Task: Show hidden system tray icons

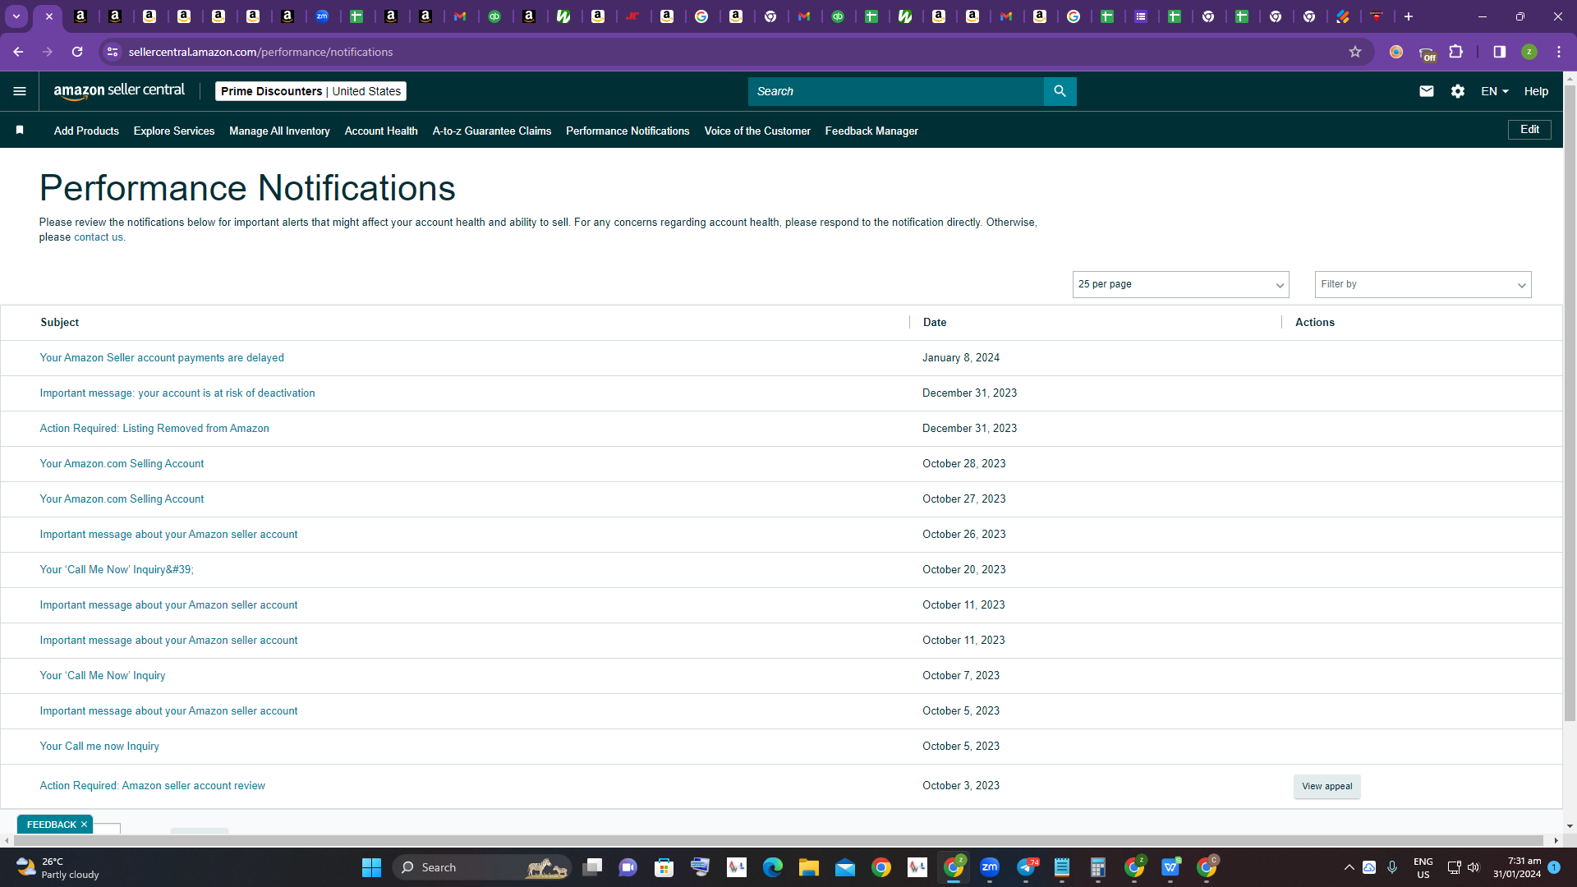Action: 1349,867
